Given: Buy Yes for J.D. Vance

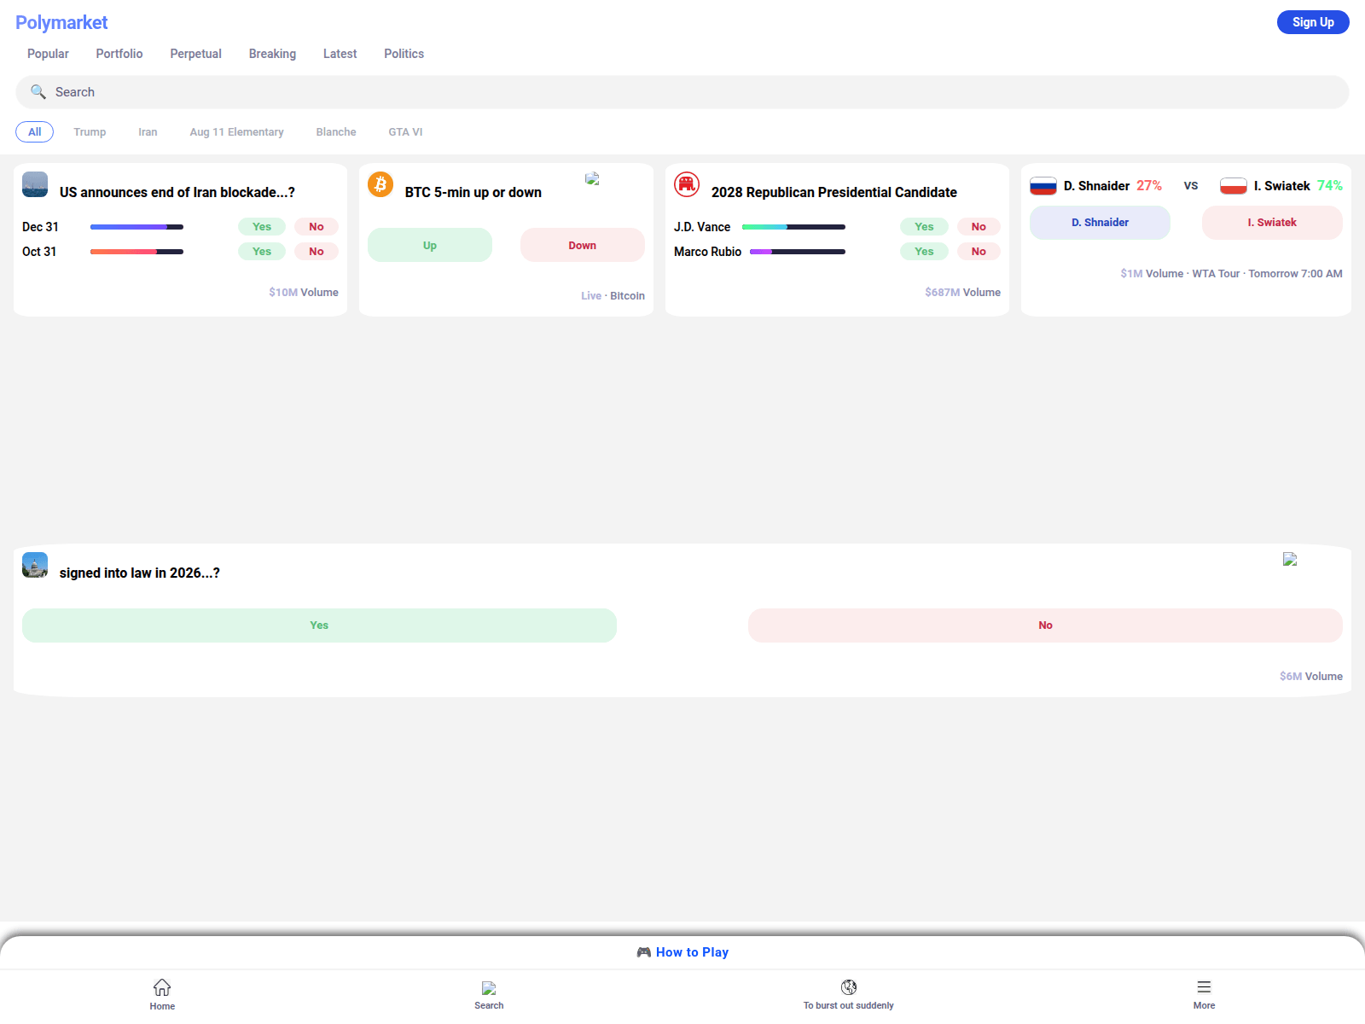Looking at the screenshot, I should coord(924,227).
